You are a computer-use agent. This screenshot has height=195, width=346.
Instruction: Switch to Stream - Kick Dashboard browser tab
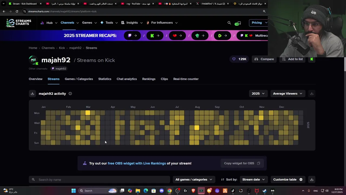pos(25,4)
